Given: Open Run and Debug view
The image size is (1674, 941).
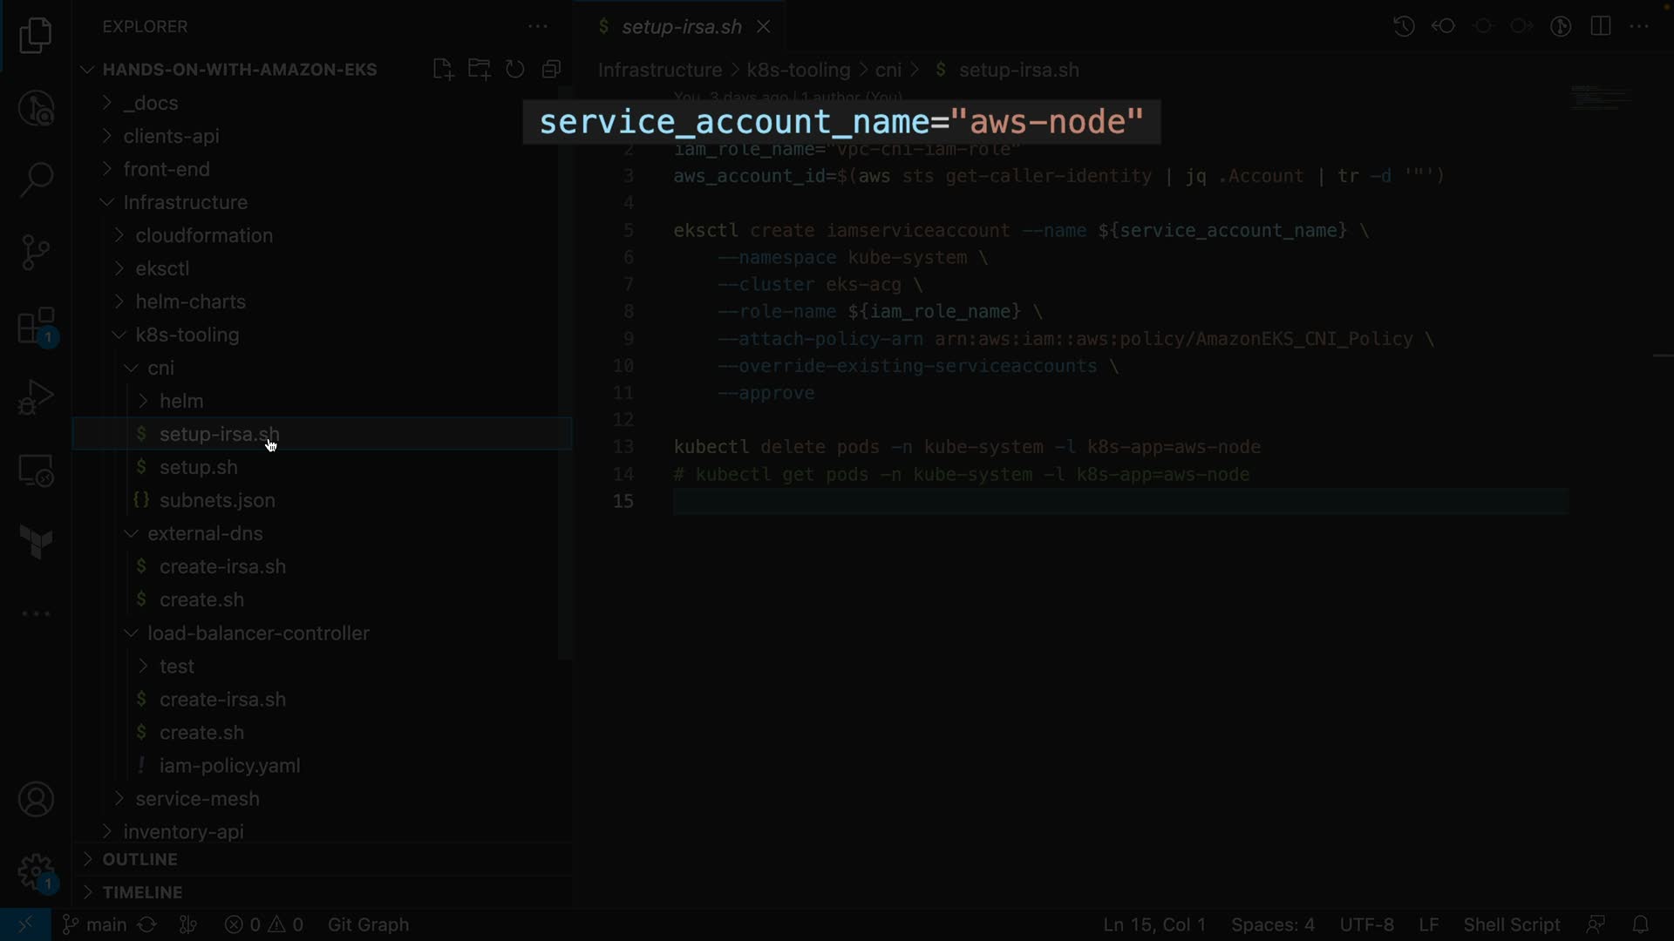Looking at the screenshot, I should [36, 398].
